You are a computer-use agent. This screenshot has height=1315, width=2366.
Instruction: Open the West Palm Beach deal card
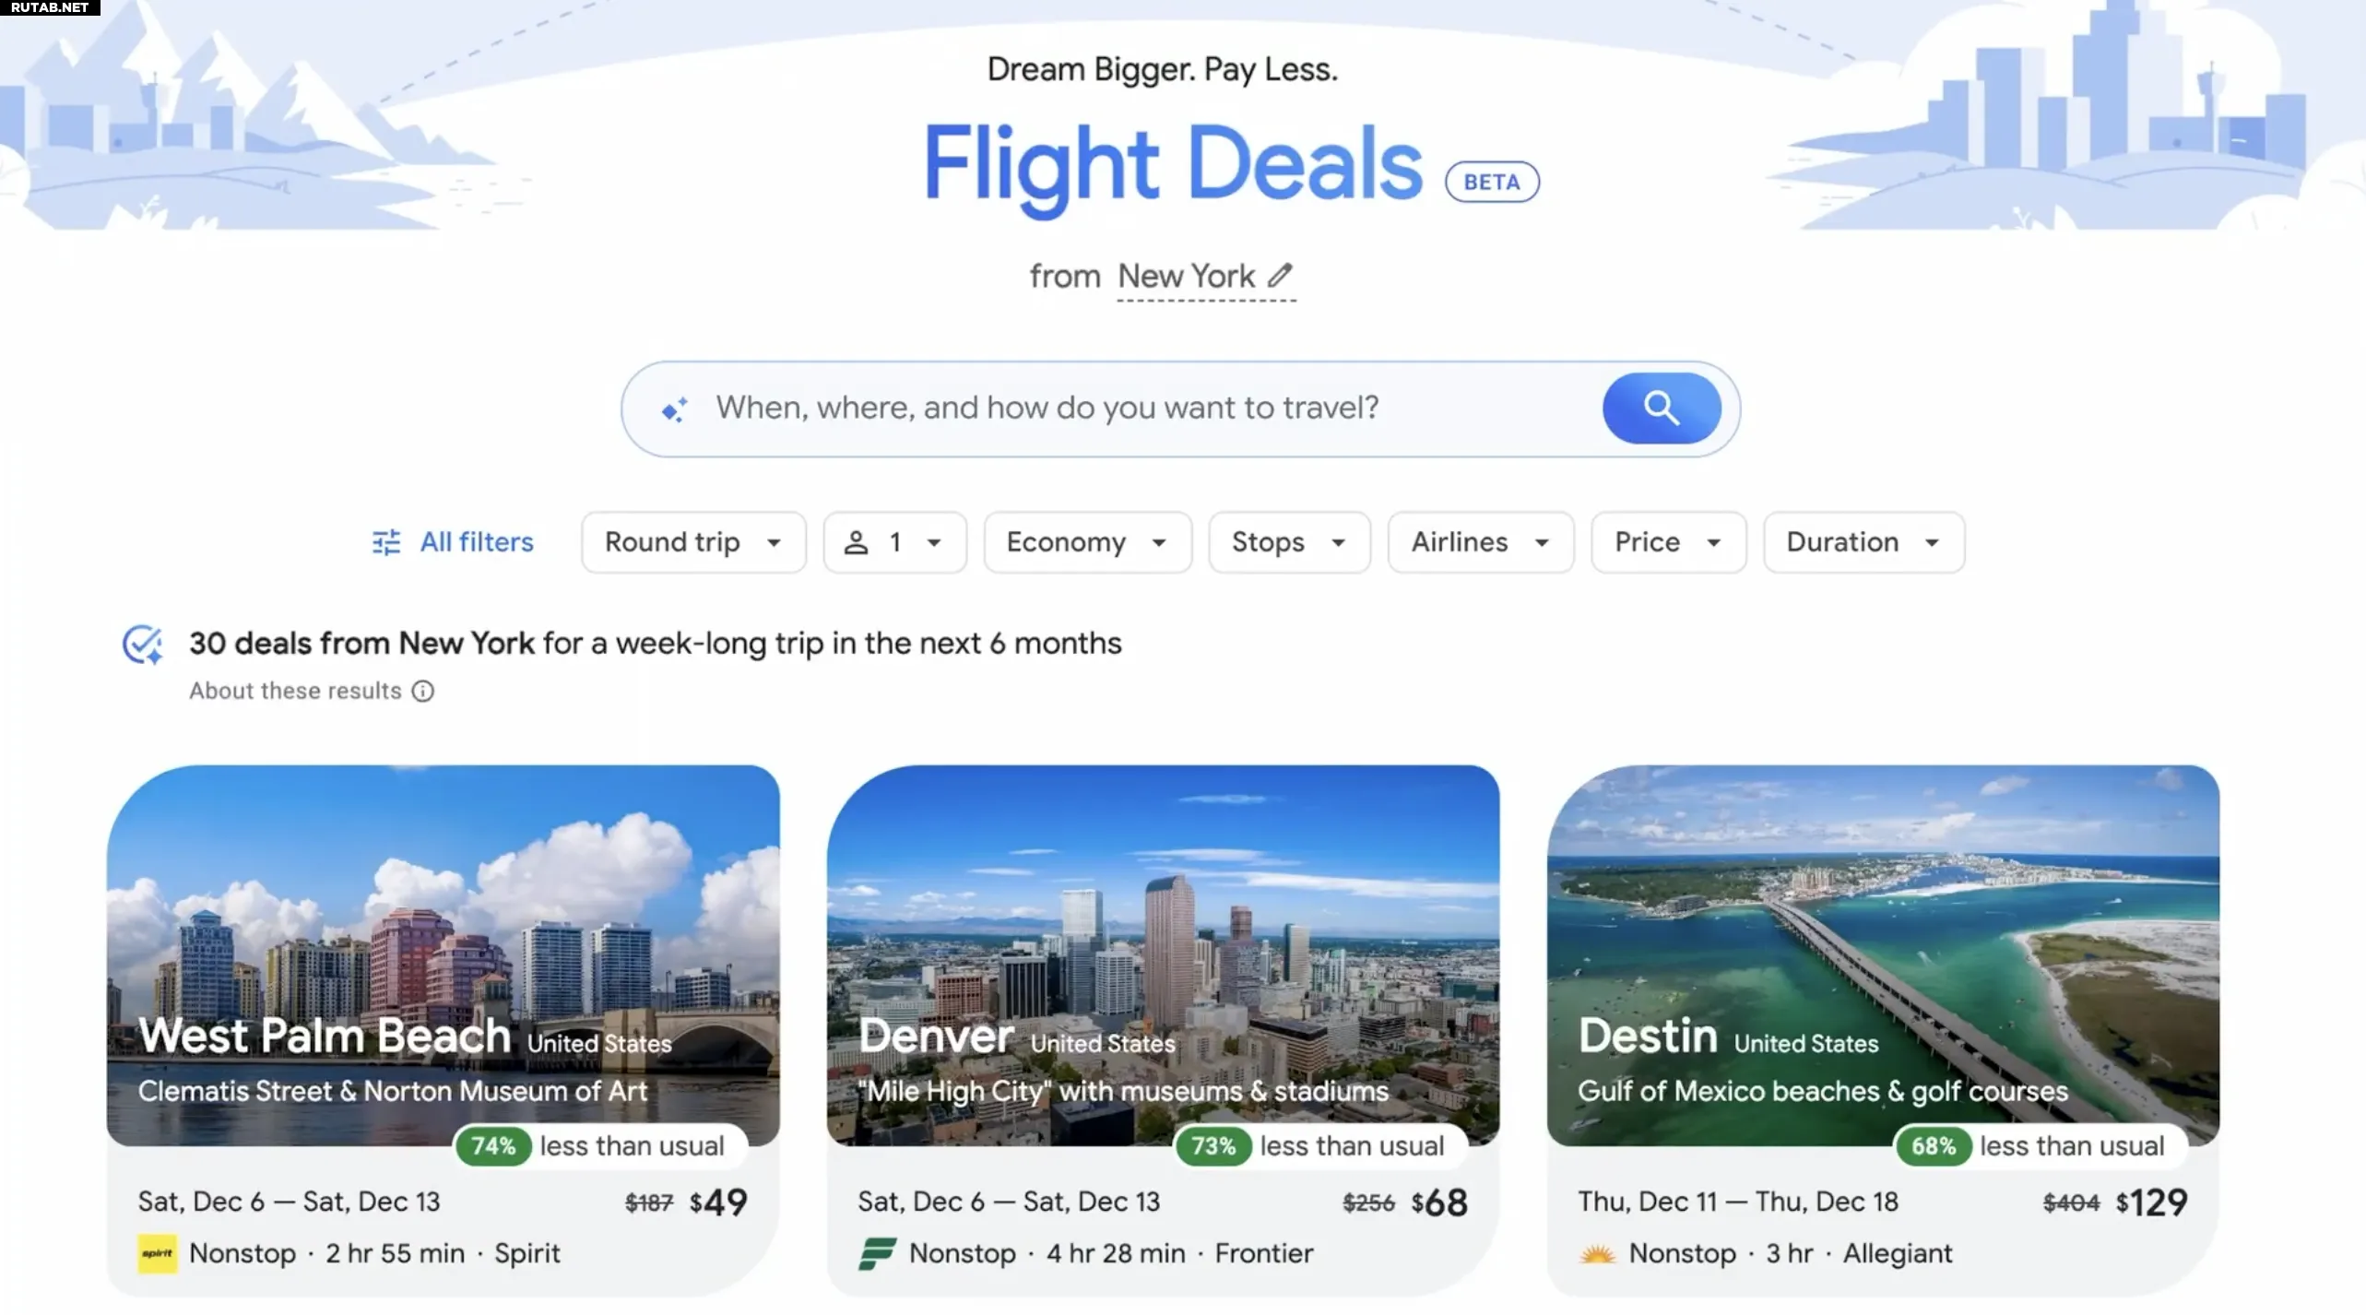[444, 1029]
